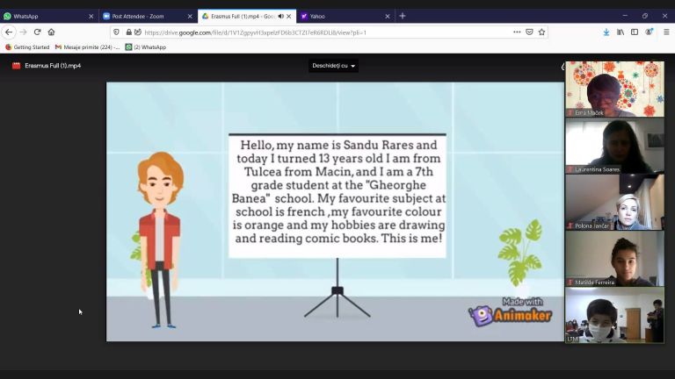This screenshot has height=379, width=675.
Task: Select Polona Jančar's video tile
Action: pos(614,202)
